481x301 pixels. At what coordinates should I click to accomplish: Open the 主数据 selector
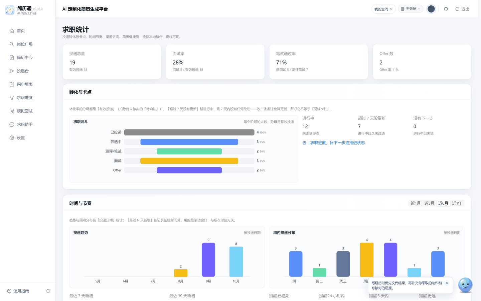411,9
